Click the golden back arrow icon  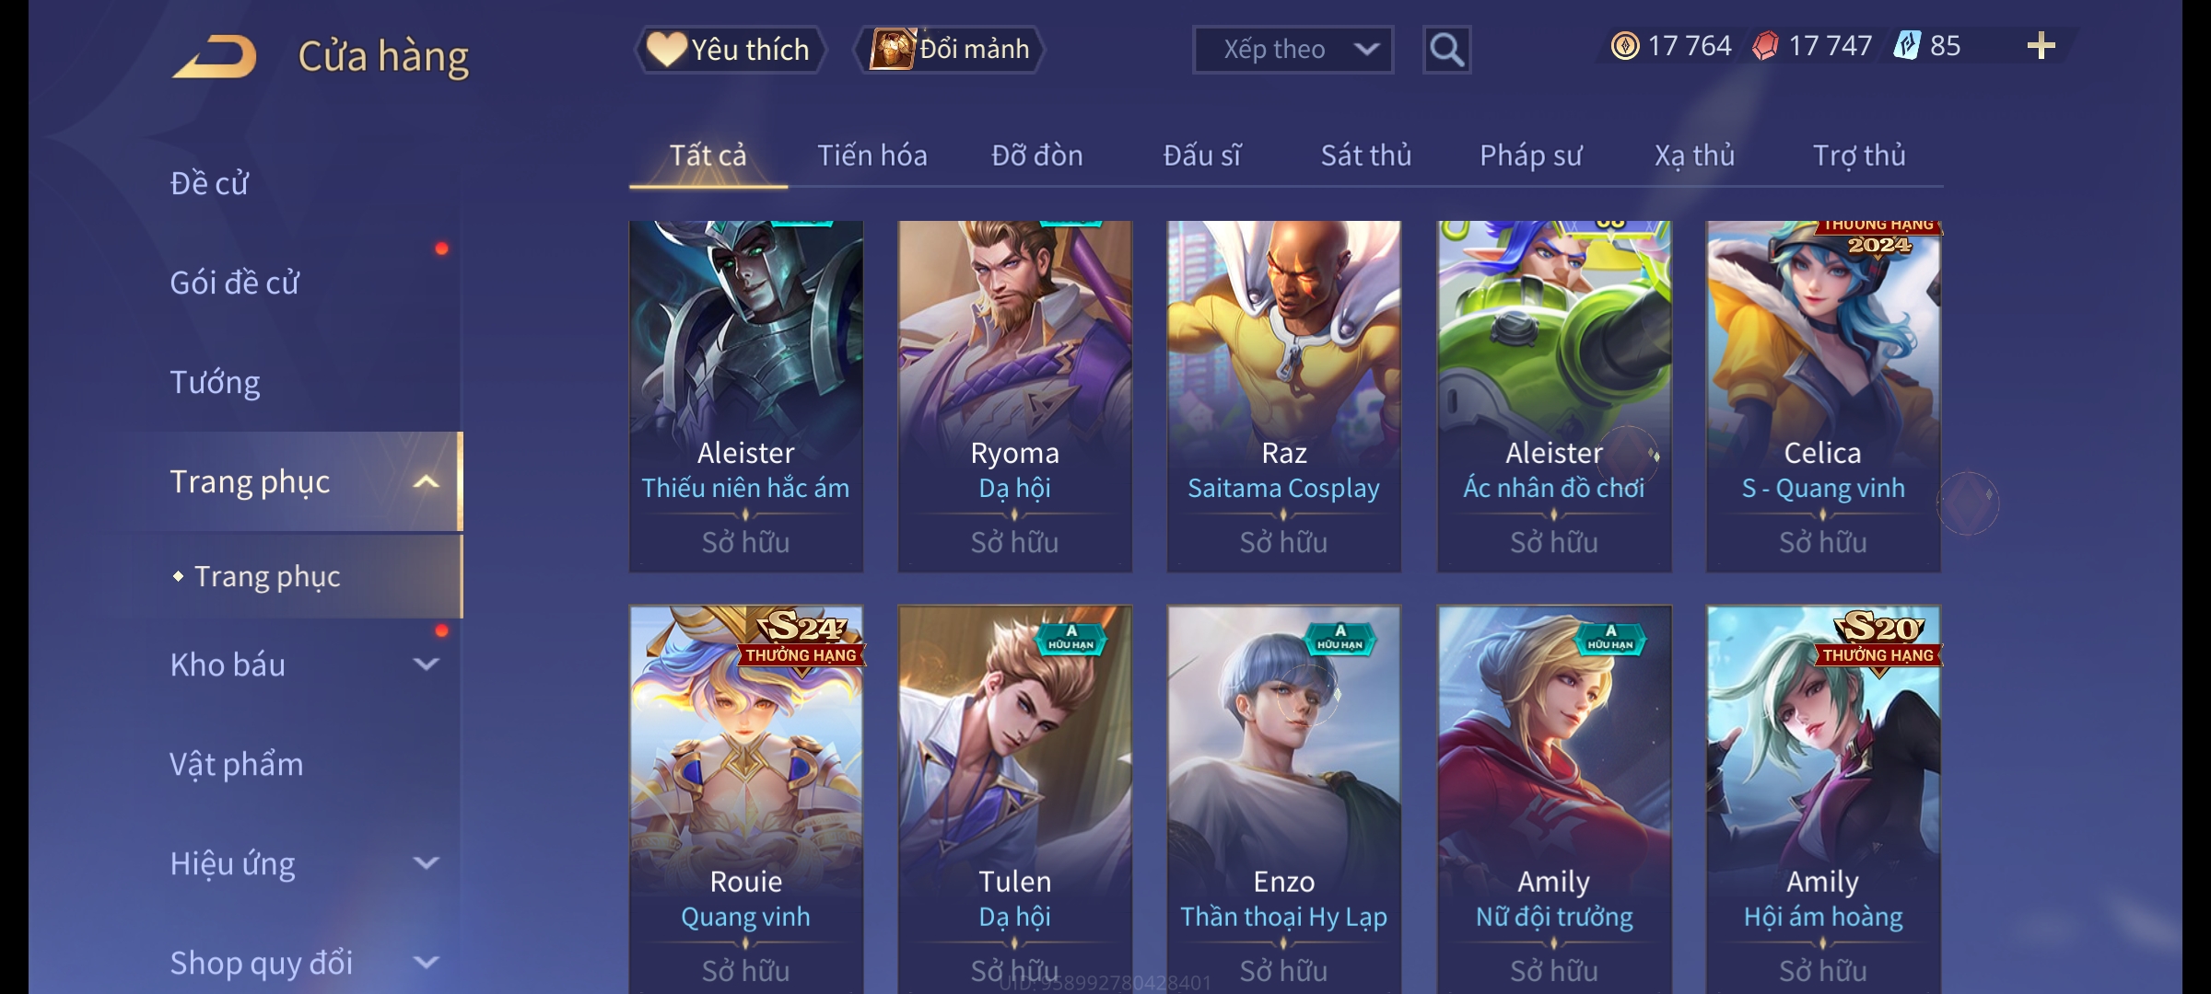coord(214,56)
